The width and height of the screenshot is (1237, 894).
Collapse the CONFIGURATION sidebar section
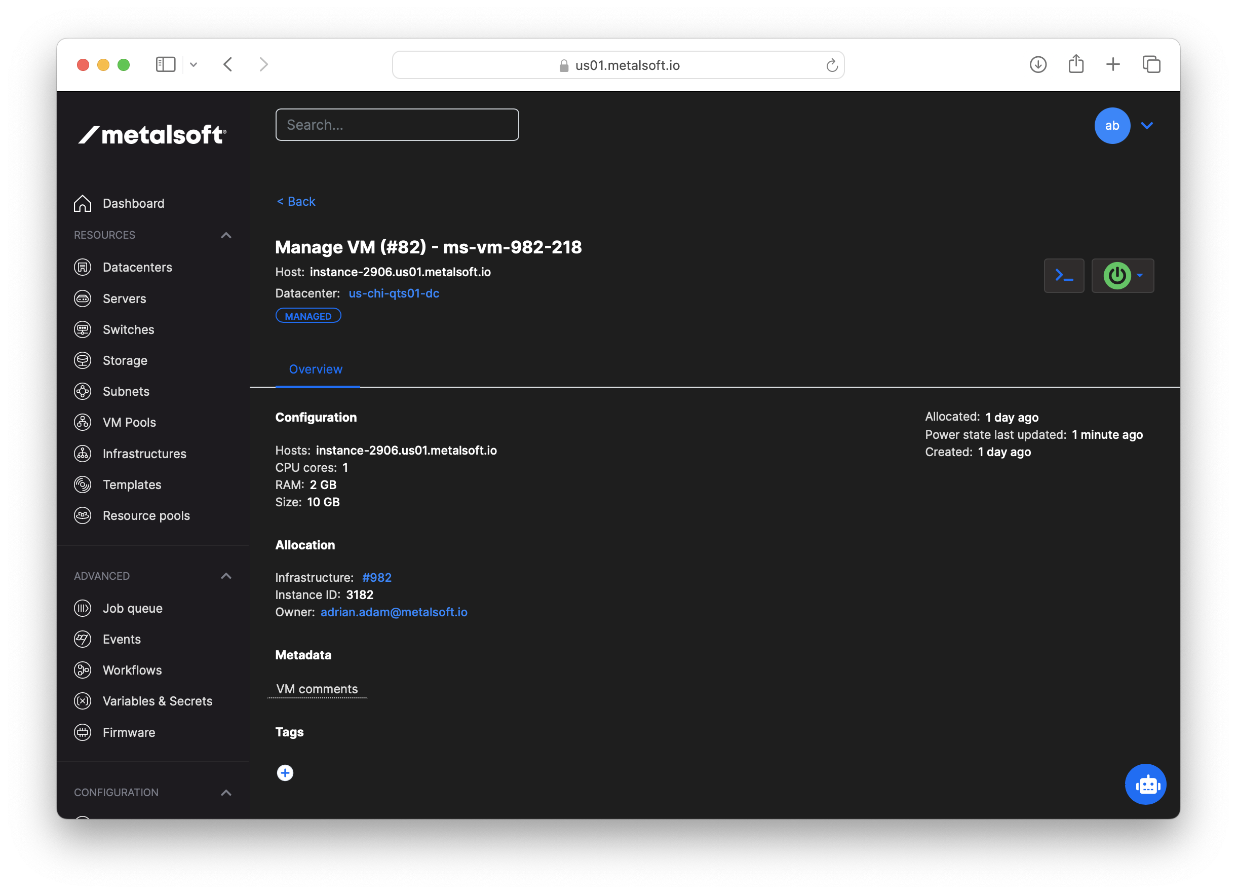click(x=226, y=793)
